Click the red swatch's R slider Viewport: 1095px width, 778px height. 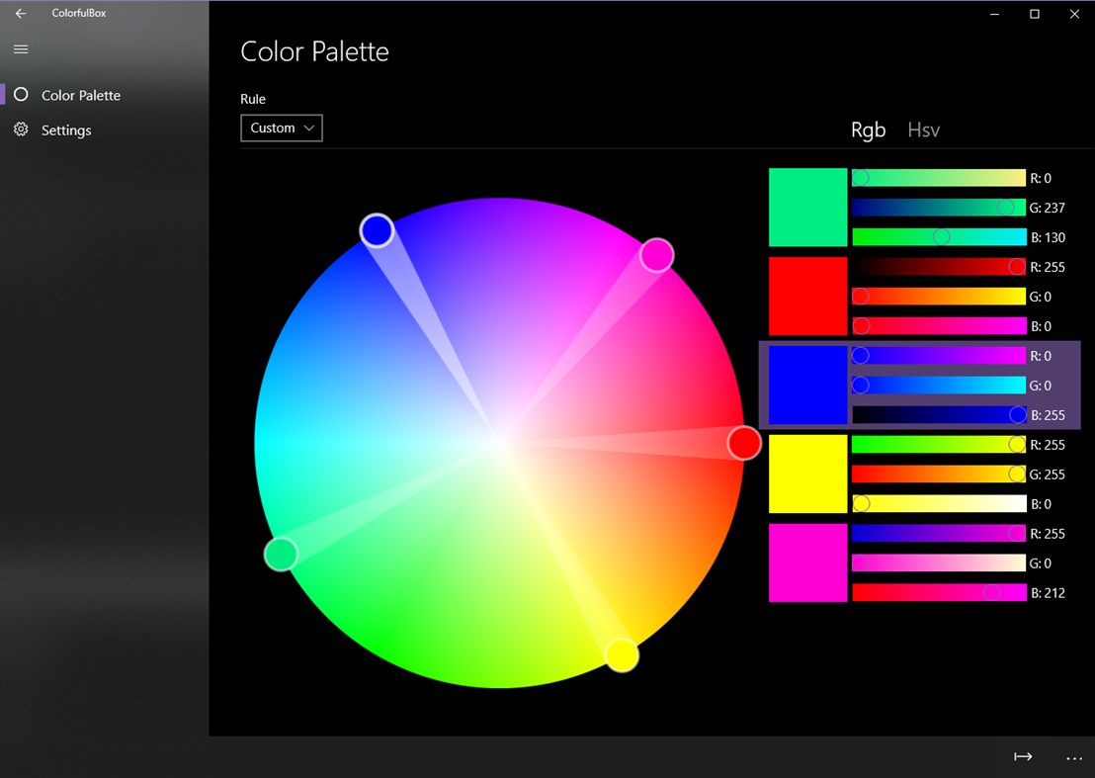pos(939,267)
